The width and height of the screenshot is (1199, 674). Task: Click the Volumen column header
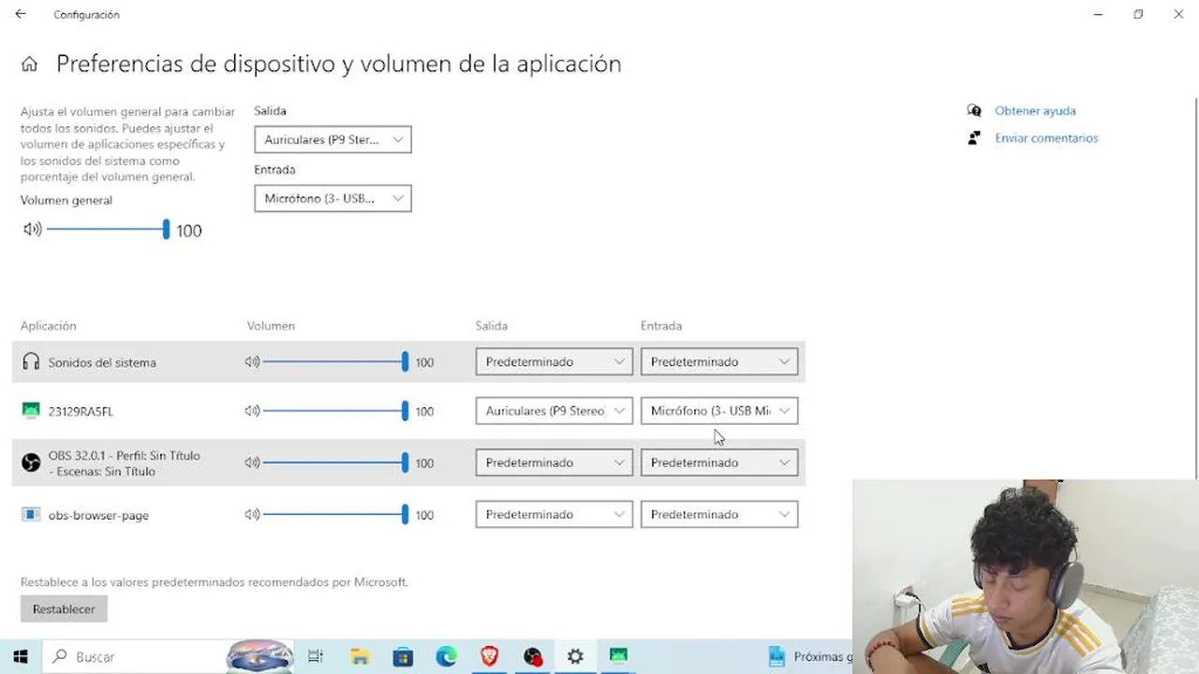271,326
